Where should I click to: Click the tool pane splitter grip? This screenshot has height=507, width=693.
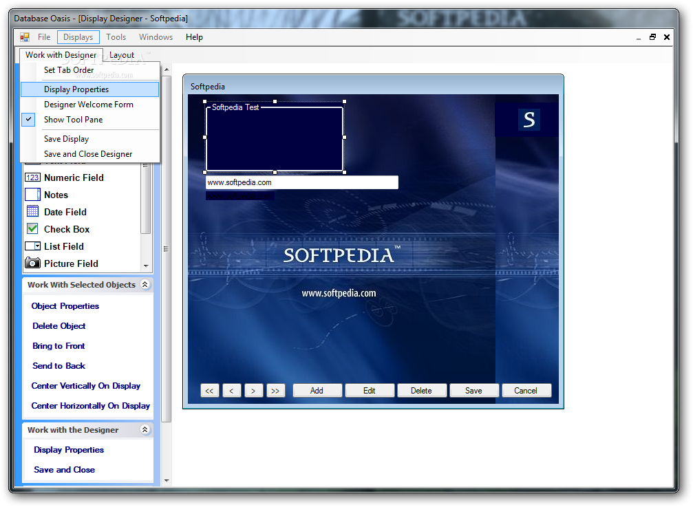166,248
